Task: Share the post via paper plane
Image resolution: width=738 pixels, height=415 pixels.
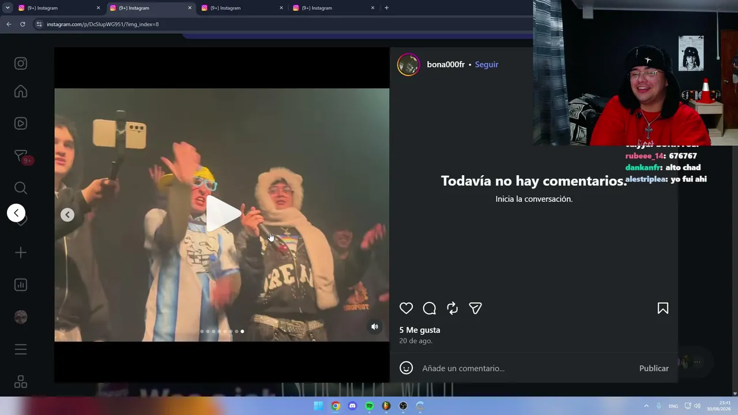Action: (475, 308)
